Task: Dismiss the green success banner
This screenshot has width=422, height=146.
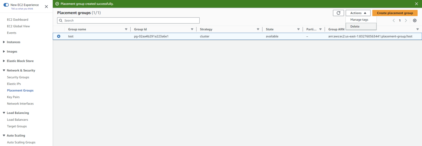Action: click(416, 4)
